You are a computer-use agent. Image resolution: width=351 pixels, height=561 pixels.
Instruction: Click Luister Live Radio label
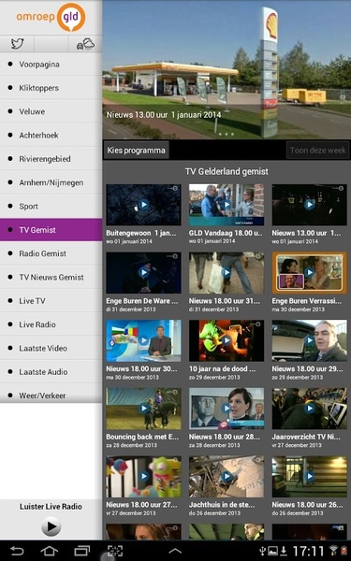(51, 506)
